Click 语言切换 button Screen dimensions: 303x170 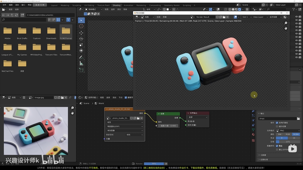tap(40, 5)
